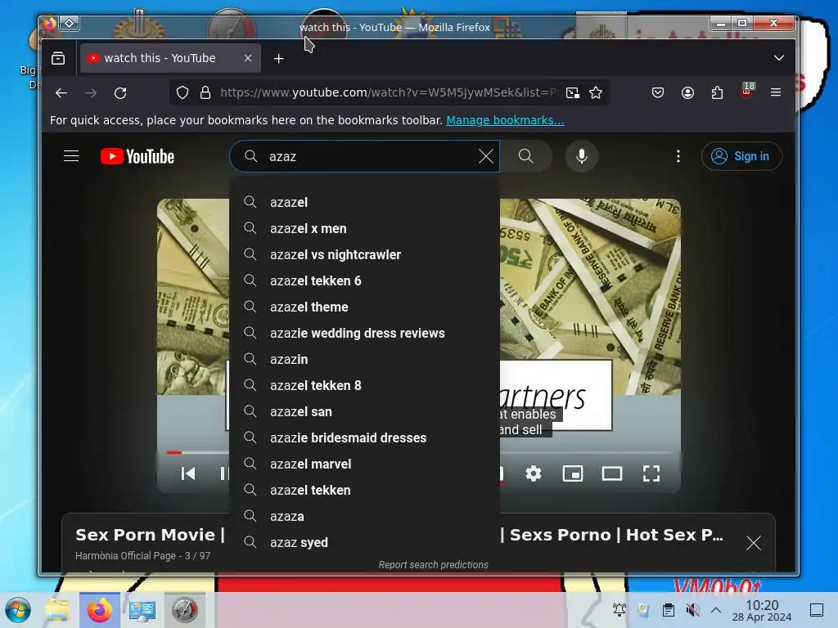Click the Firefox address bar URL
Screen dimensions: 838x628
tap(388, 93)
